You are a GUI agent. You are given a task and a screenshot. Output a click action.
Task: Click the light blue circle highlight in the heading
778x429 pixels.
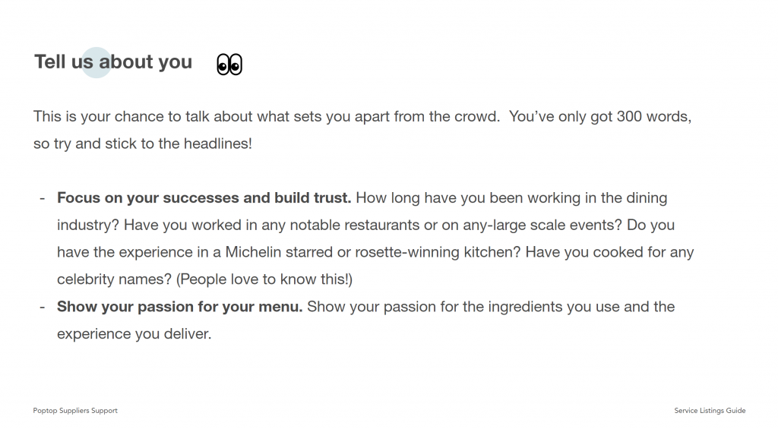[x=96, y=62]
